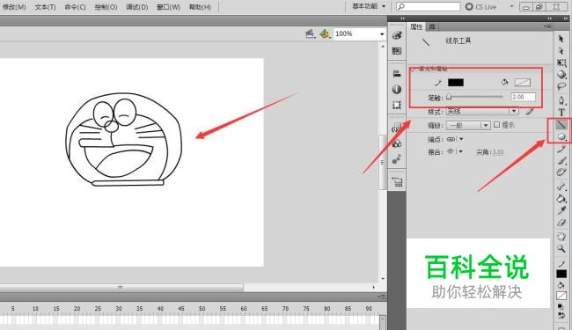
Task: Select the Selection (arrow) tool
Action: click(561, 39)
